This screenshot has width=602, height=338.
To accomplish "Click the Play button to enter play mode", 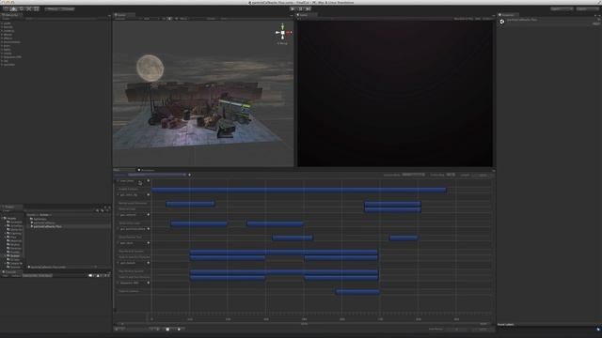I will (x=293, y=8).
